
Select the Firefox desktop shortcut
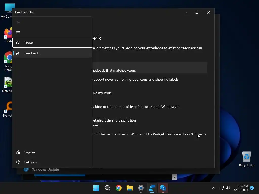pos(8,35)
